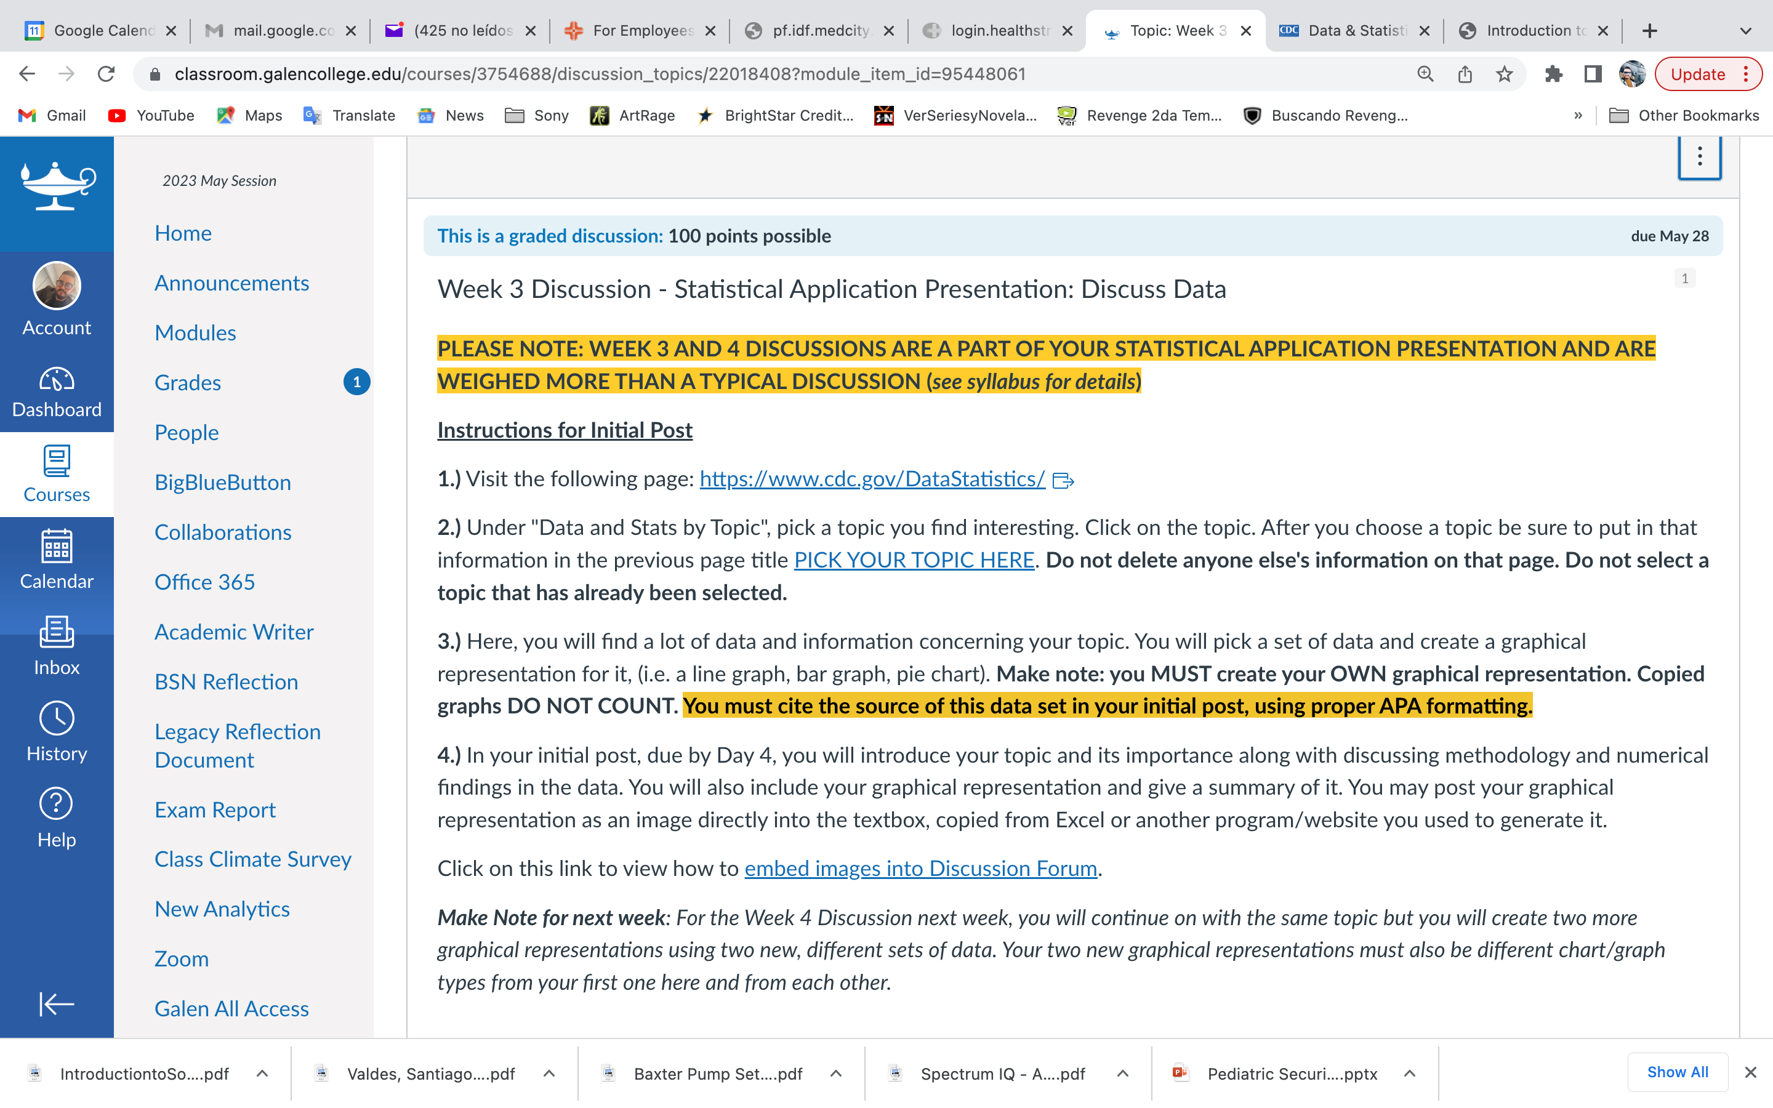Go to the Dashboard
The width and height of the screenshot is (1773, 1108).
click(57, 392)
